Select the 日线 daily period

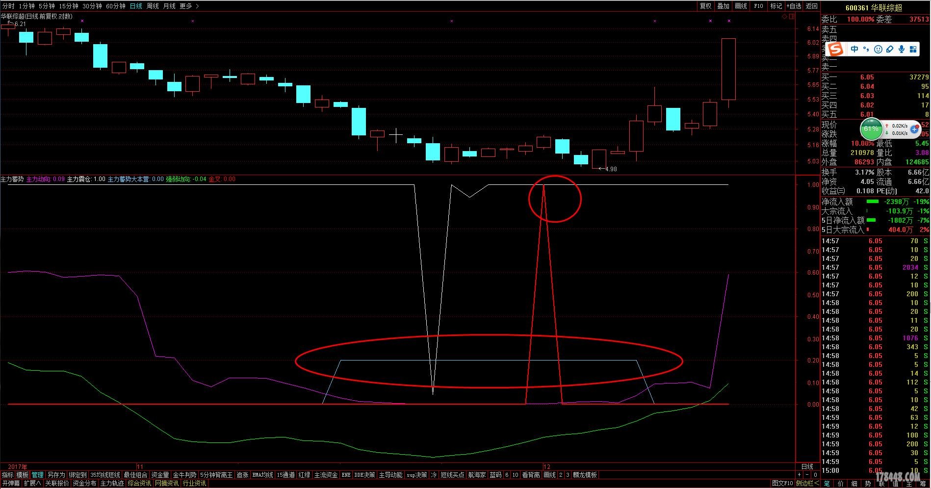[136, 6]
